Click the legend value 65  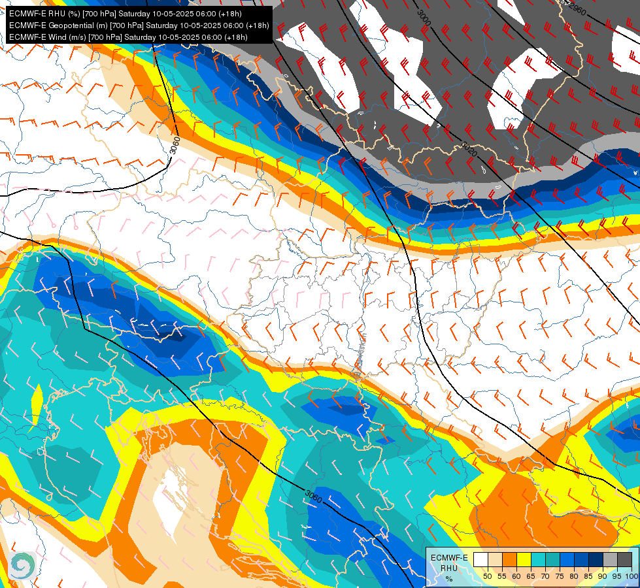(531, 576)
